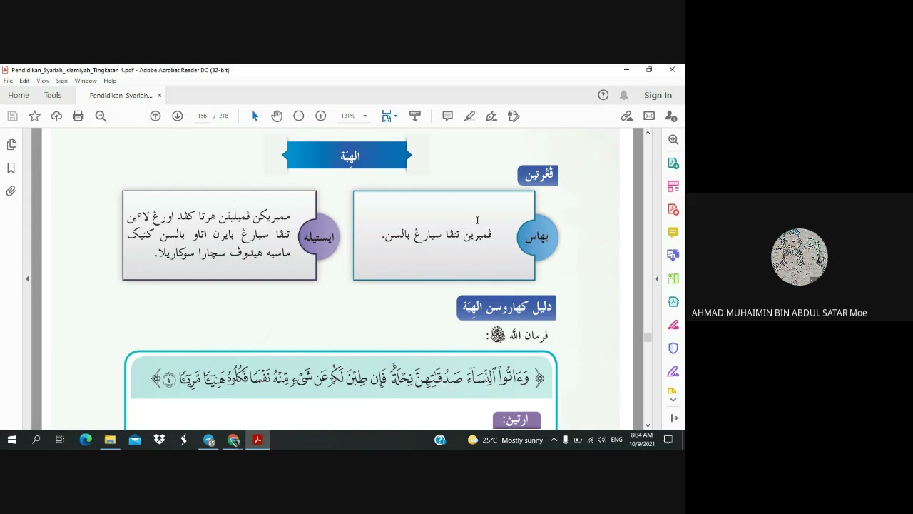913x514 pixels.
Task: Close the Pendidikan_Syariah document tab
Action: pyautogui.click(x=159, y=95)
